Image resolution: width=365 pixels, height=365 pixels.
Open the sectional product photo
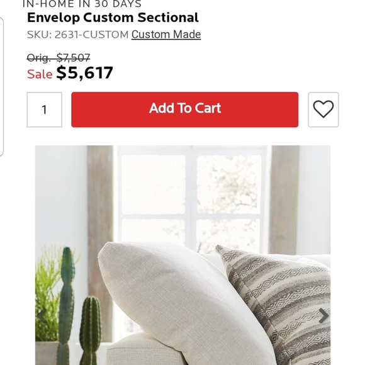182,255
